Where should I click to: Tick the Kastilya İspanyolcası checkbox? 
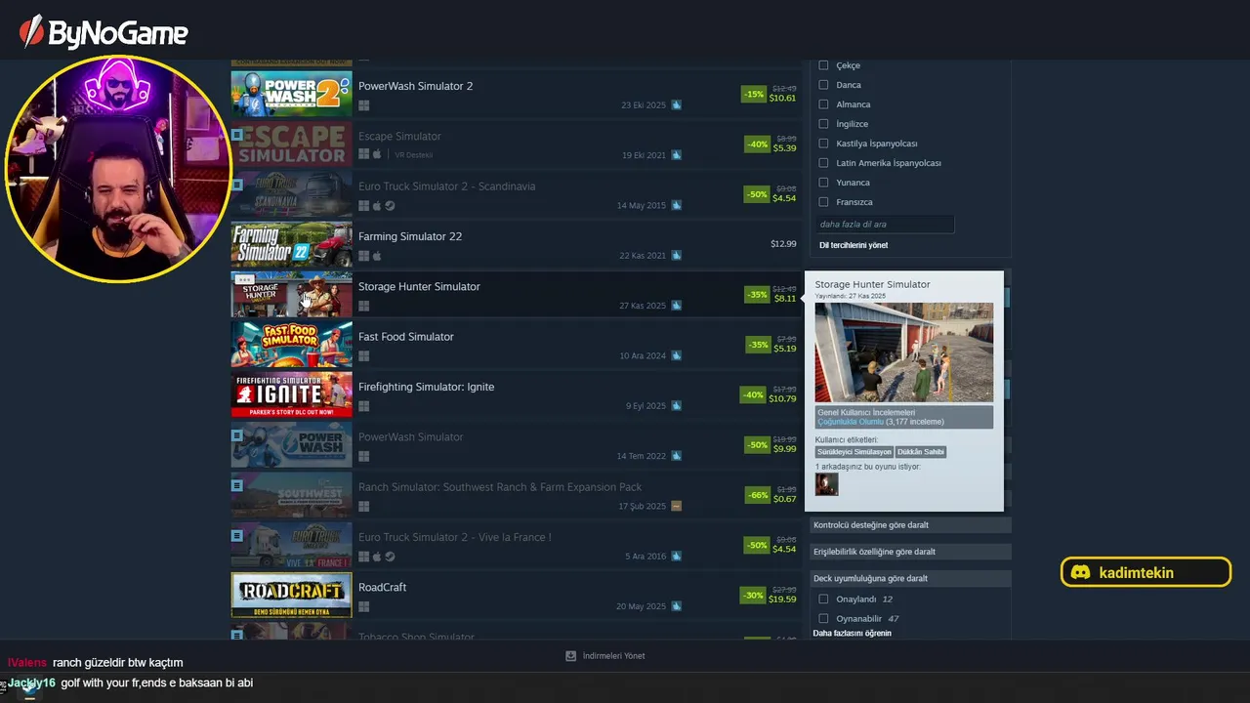point(823,144)
